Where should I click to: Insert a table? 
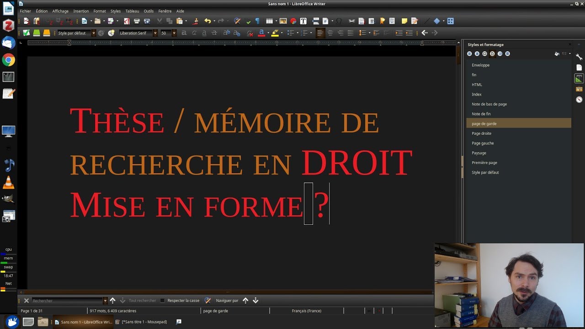tap(269, 21)
